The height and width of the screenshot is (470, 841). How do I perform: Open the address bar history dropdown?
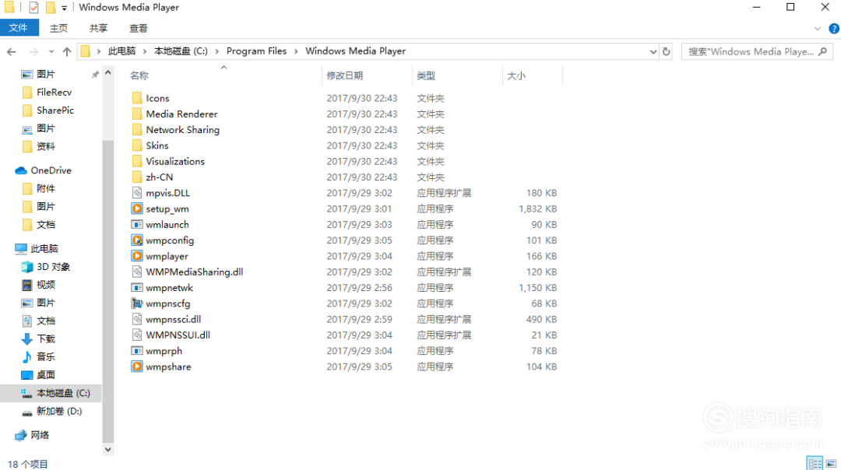tap(653, 51)
